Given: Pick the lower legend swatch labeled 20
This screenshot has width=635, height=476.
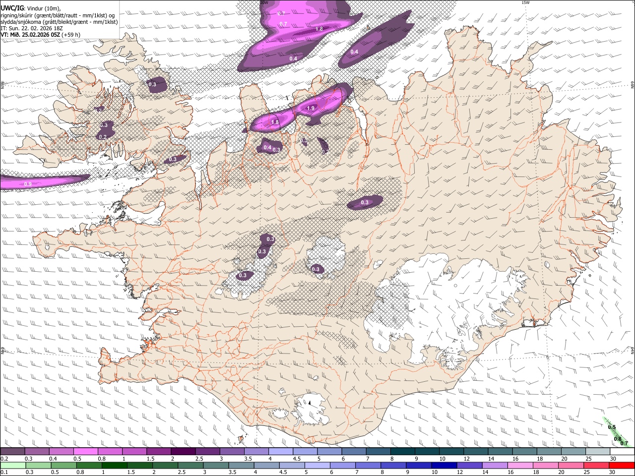Looking at the screenshot, I should (x=570, y=466).
